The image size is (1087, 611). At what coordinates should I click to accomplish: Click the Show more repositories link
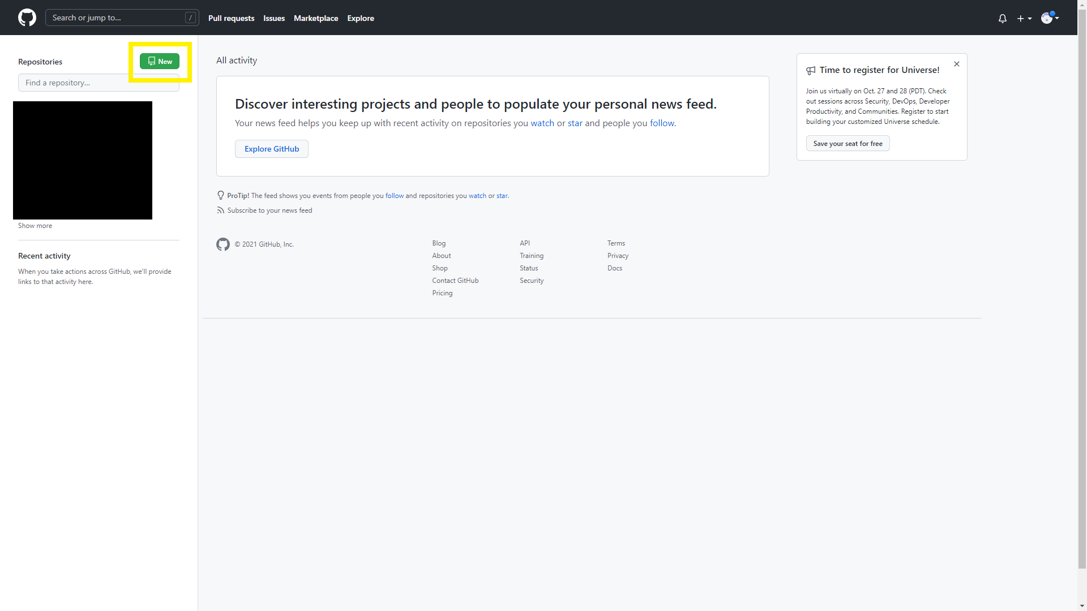(x=35, y=225)
